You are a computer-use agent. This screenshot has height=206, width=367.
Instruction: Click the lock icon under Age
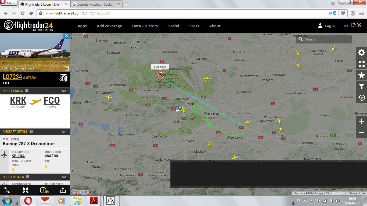click(x=46, y=166)
